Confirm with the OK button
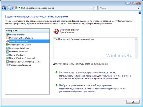 point(133,102)
